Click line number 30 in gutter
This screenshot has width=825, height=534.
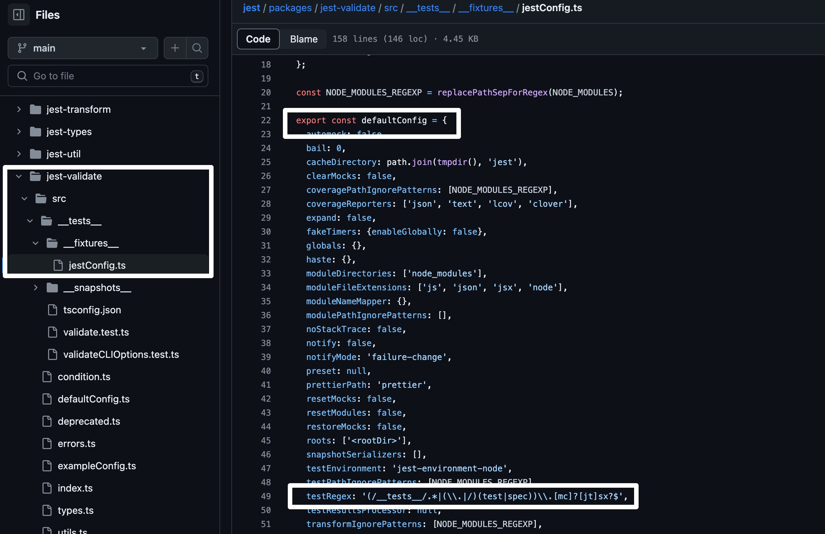tap(266, 232)
